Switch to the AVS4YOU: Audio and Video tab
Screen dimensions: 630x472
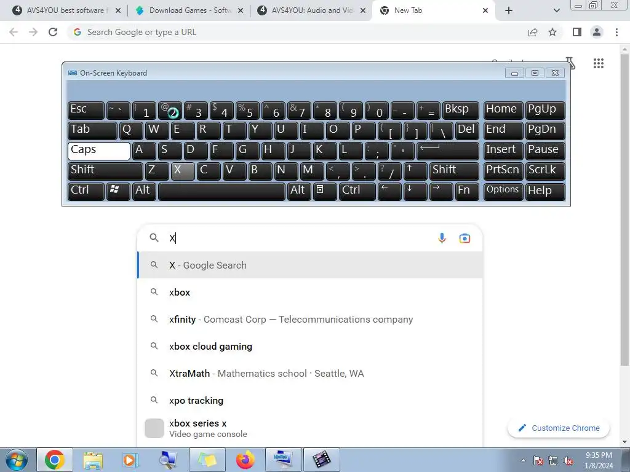[x=311, y=10]
